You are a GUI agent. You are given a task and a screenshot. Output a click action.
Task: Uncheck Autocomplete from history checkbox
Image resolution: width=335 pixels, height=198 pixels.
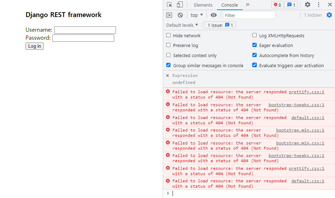(x=254, y=55)
